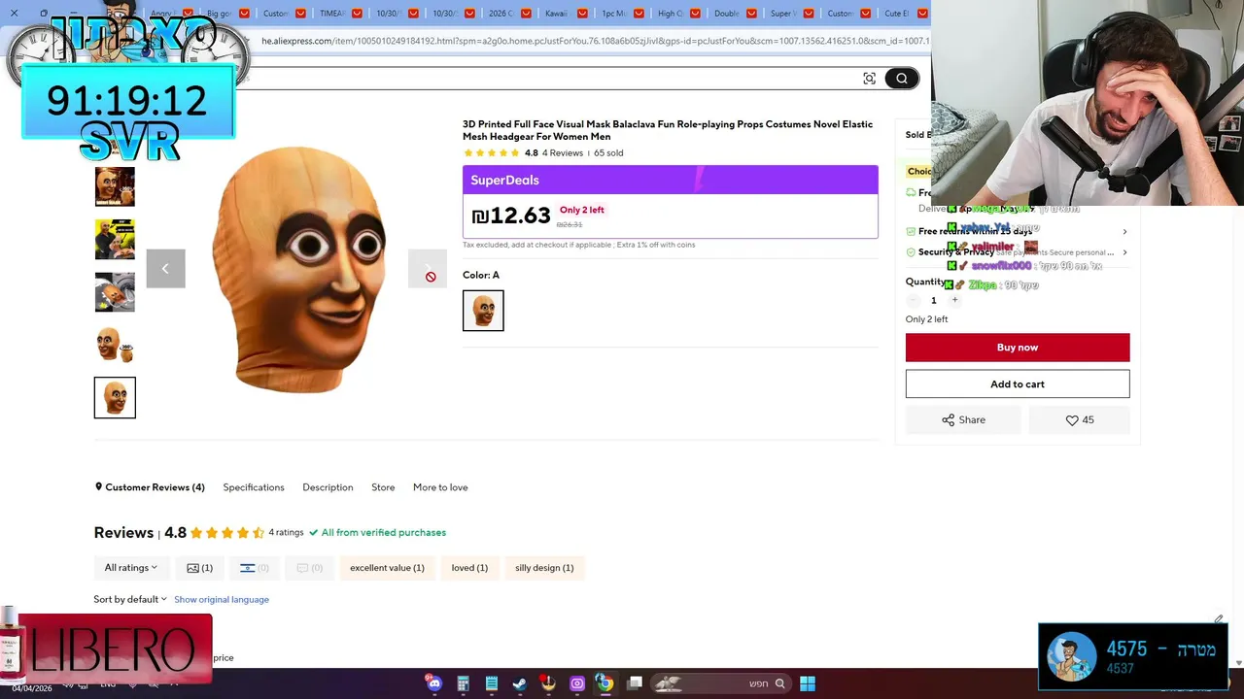Click 'Show original language' link

[222, 599]
